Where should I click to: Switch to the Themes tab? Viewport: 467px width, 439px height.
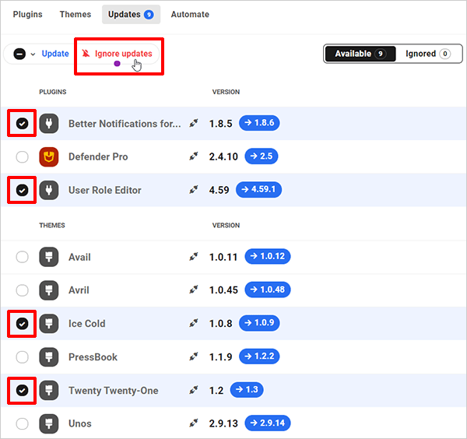coord(75,14)
